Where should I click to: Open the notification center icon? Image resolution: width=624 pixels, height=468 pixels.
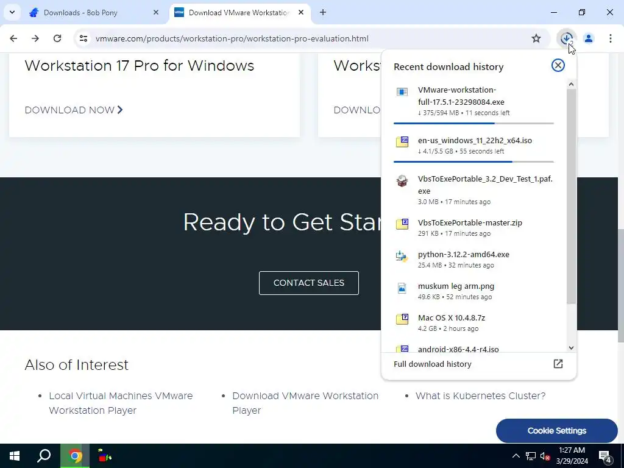click(x=605, y=456)
